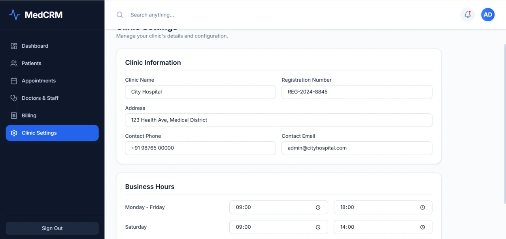Click the Registration Number label
The width and height of the screenshot is (506, 239).
(x=306, y=80)
